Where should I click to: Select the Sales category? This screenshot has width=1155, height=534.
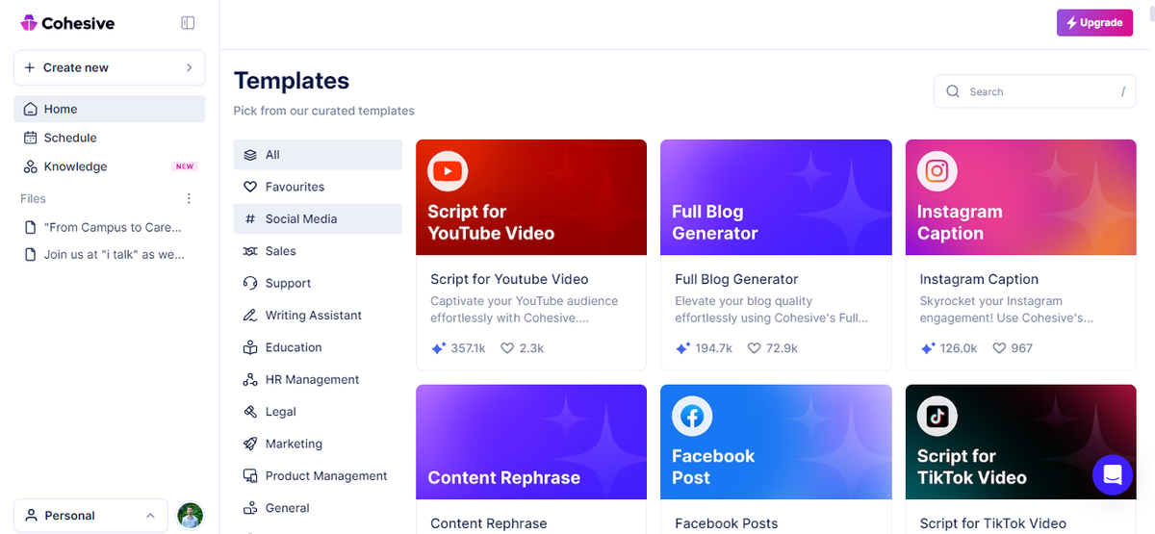tap(318, 251)
